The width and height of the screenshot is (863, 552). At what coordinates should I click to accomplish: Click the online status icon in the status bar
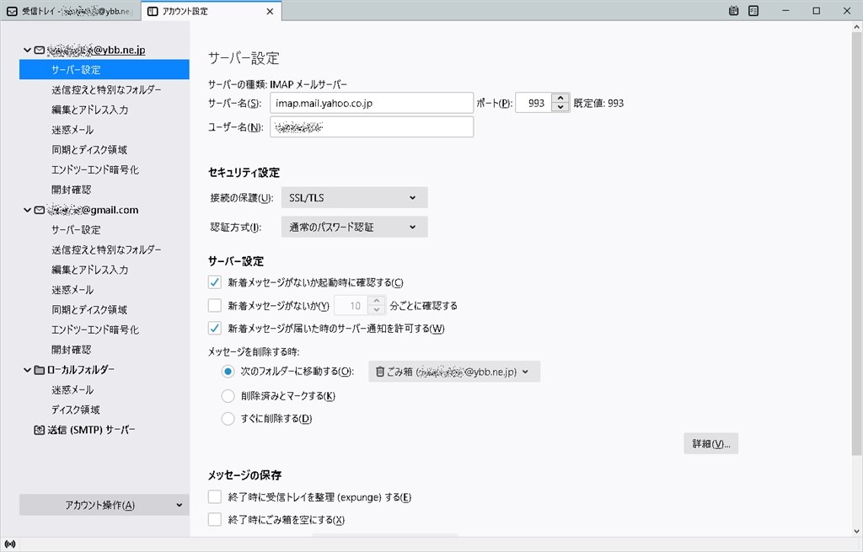[10, 544]
